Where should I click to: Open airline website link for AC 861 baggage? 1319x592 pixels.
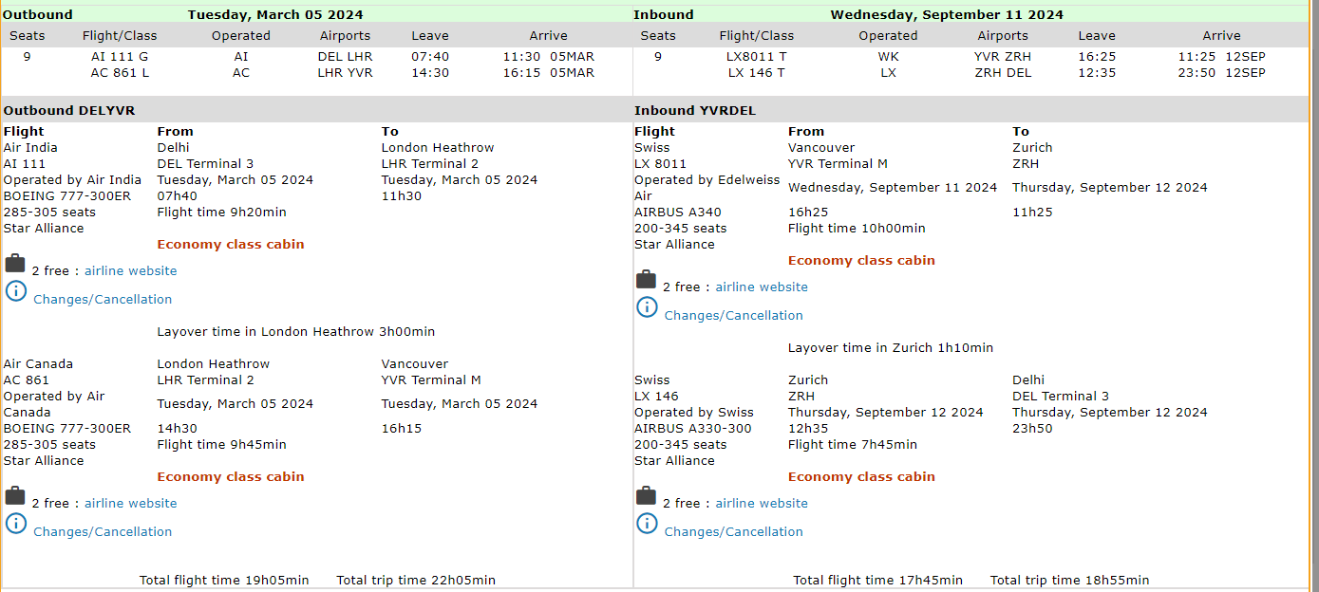[x=130, y=504]
